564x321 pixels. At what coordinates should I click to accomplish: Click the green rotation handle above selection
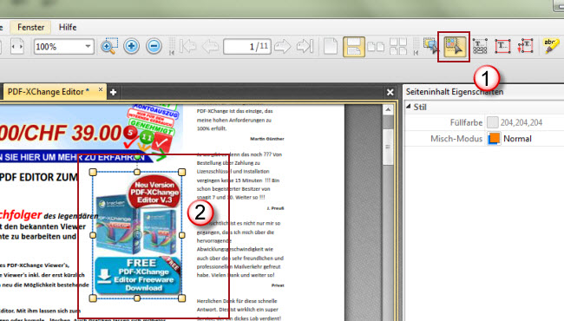point(137,157)
